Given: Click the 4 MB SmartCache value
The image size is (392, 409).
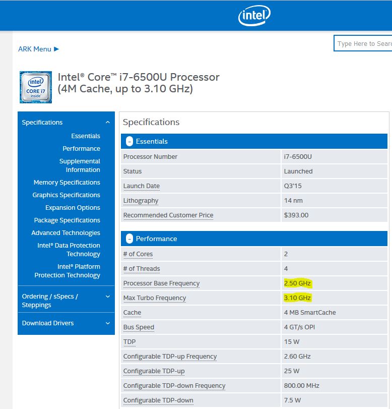Looking at the screenshot, I should tap(310, 313).
